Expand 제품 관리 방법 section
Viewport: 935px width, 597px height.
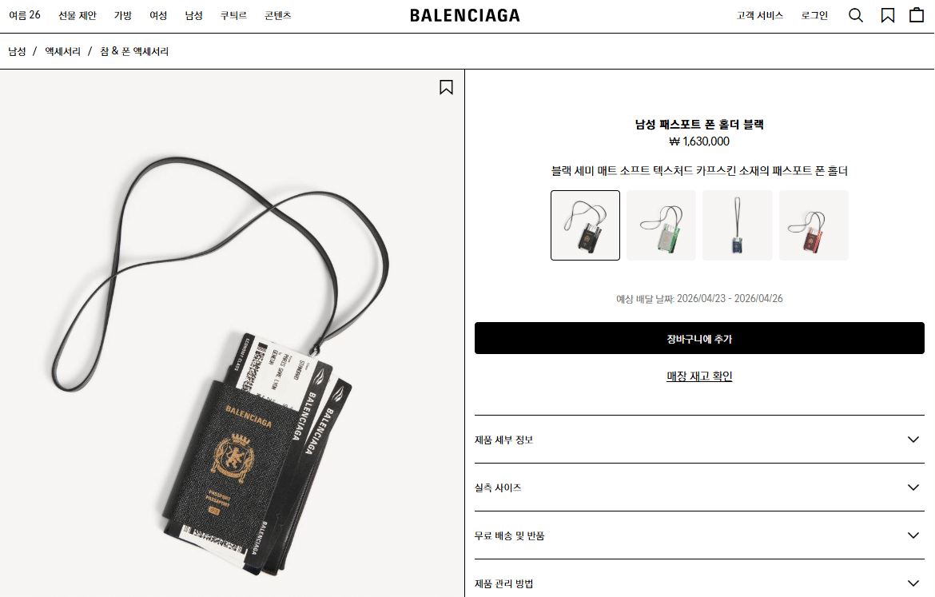pos(699,583)
